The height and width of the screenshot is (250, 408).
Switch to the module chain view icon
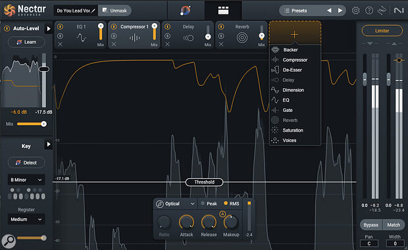click(223, 11)
